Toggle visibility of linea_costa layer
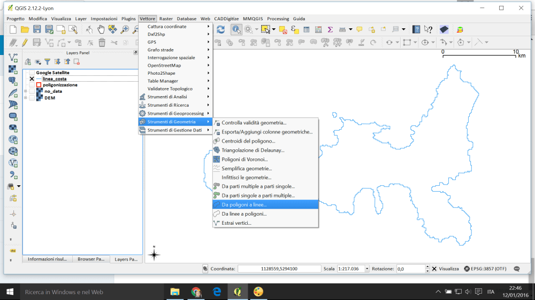Viewport: 535px width, 300px height. 32,78
